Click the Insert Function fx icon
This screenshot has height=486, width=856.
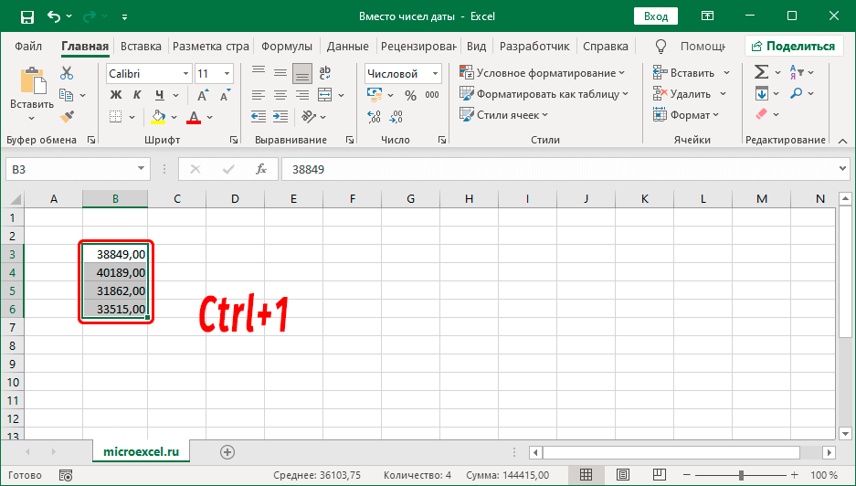click(x=260, y=169)
